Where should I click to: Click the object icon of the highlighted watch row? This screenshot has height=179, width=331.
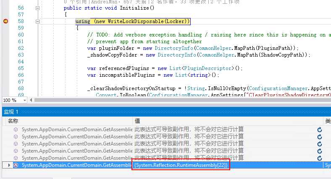(16, 165)
